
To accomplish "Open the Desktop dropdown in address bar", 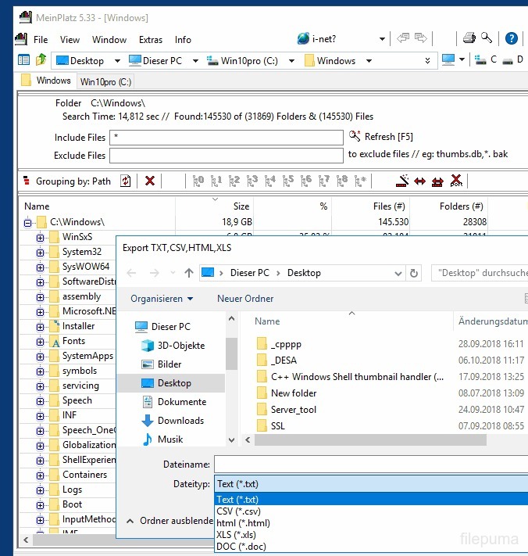I will [117, 60].
